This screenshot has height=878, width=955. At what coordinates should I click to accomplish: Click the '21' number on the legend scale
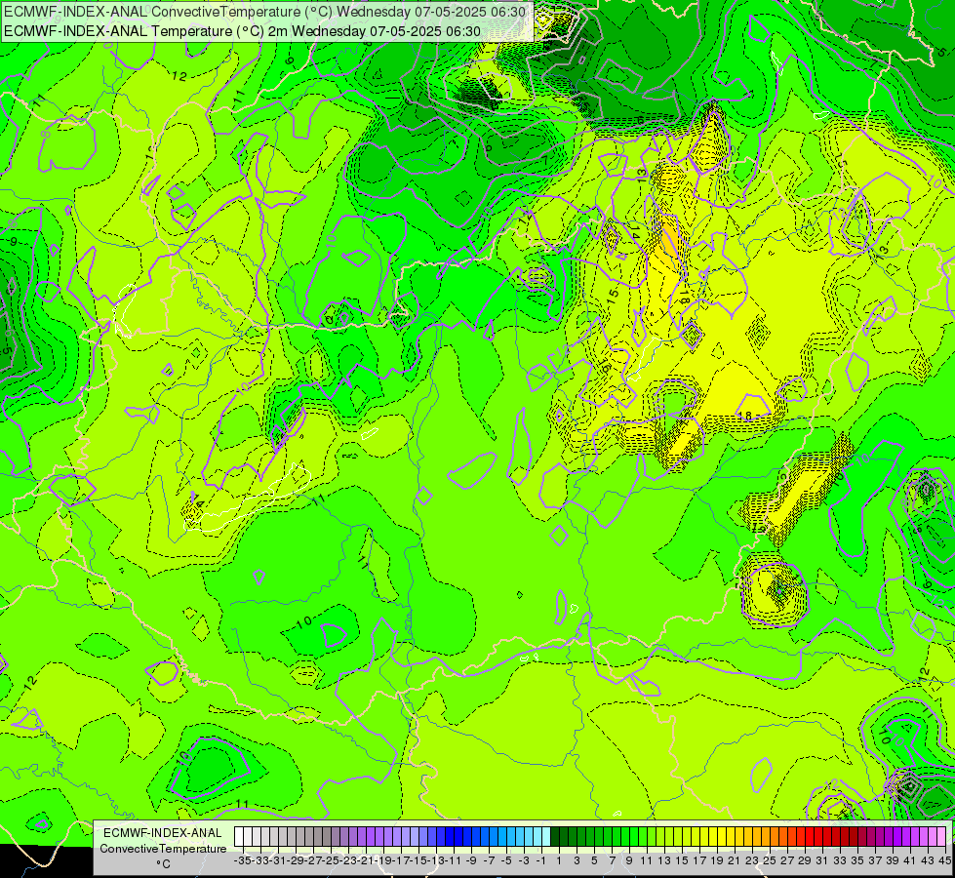[734, 860]
